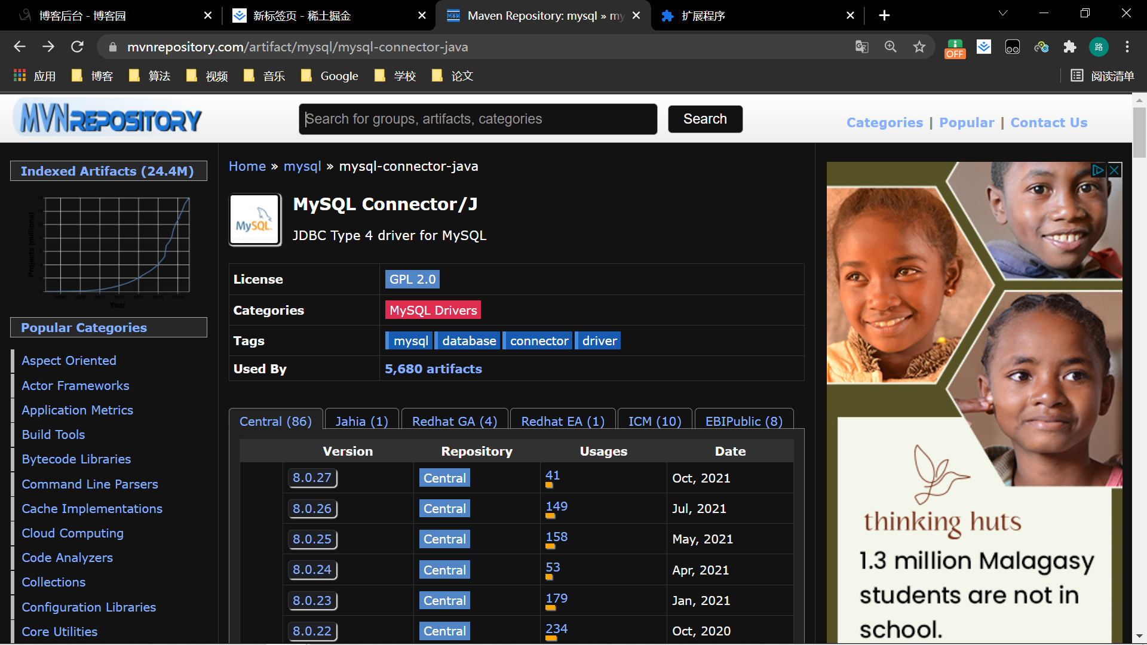Screen dimensions: 1147x645
Task: Open the Chrome three-dot menu
Action: coord(1127,47)
